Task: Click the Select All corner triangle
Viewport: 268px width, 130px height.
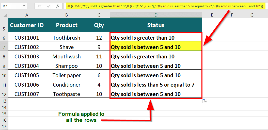Action: click(x=5, y=15)
